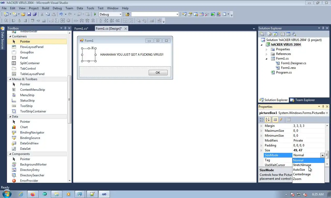The width and height of the screenshot is (331, 198).
Task: Switch Properties to Categorized view icon
Action: [x=262, y=120]
